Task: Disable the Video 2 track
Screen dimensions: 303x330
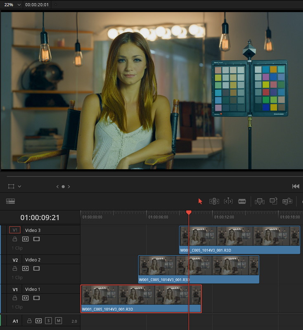Action: tap(36, 269)
